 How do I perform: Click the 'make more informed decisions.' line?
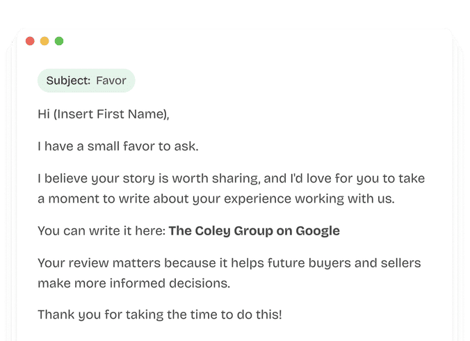(x=133, y=283)
